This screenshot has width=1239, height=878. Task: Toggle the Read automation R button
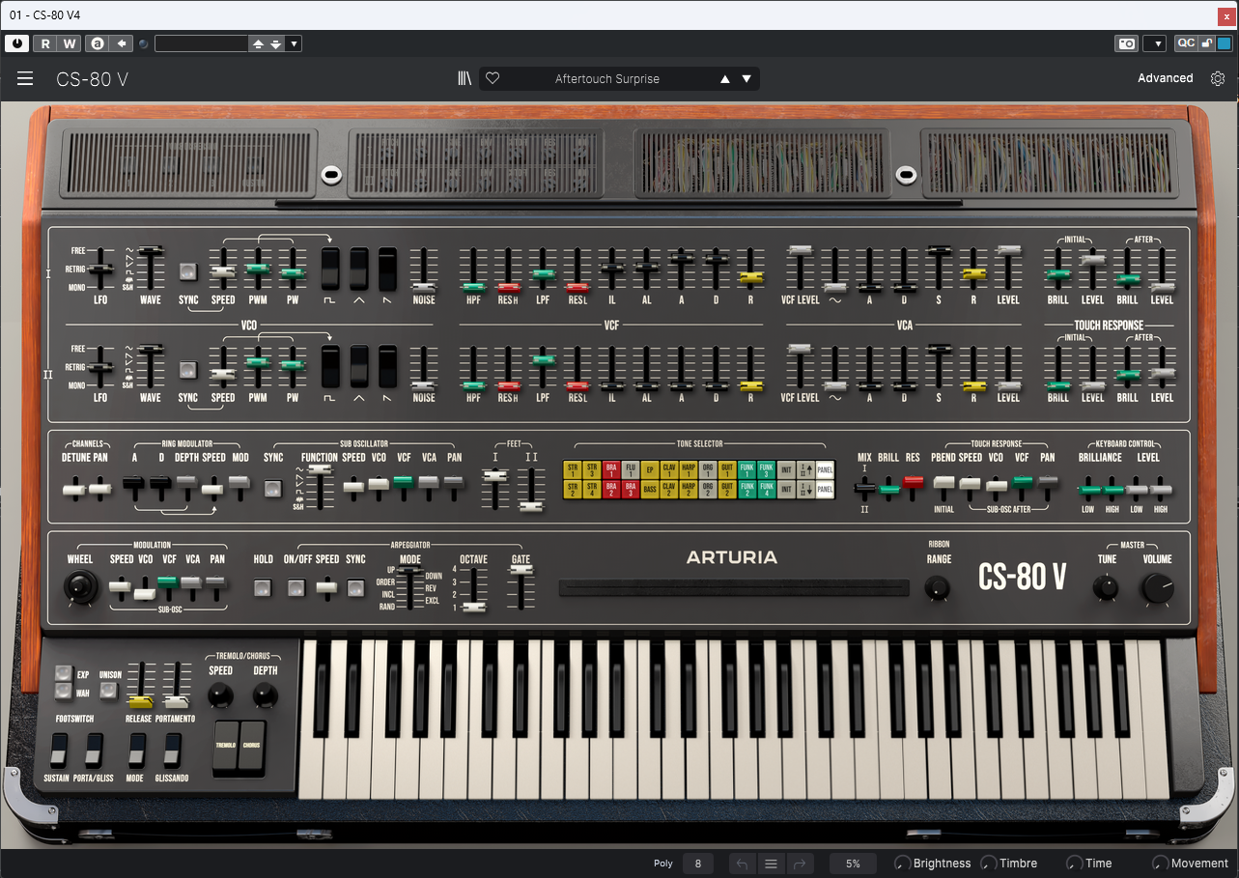[x=45, y=43]
